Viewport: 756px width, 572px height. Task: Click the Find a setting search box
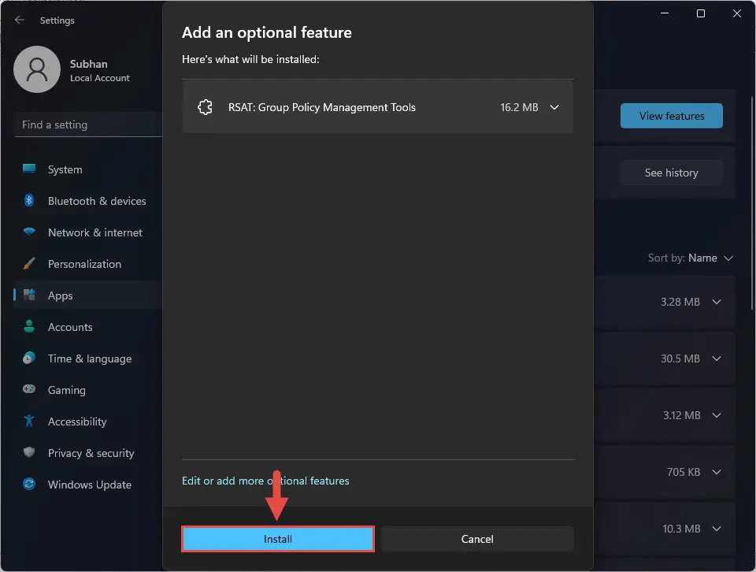click(x=89, y=125)
